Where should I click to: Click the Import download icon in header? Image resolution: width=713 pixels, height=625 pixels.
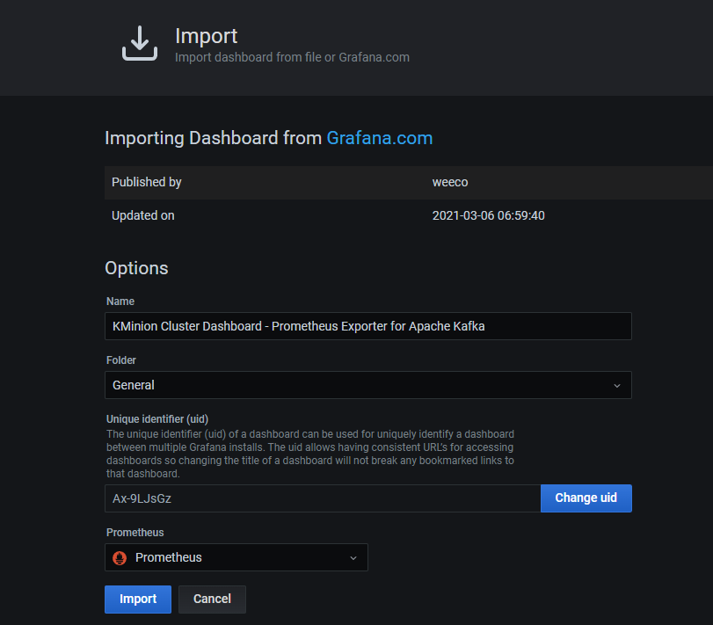coord(140,43)
